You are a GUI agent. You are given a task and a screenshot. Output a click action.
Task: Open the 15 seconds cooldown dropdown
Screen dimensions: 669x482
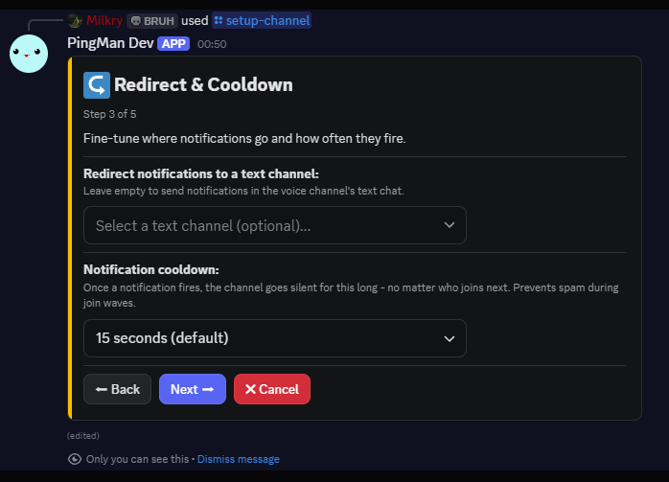(x=275, y=338)
